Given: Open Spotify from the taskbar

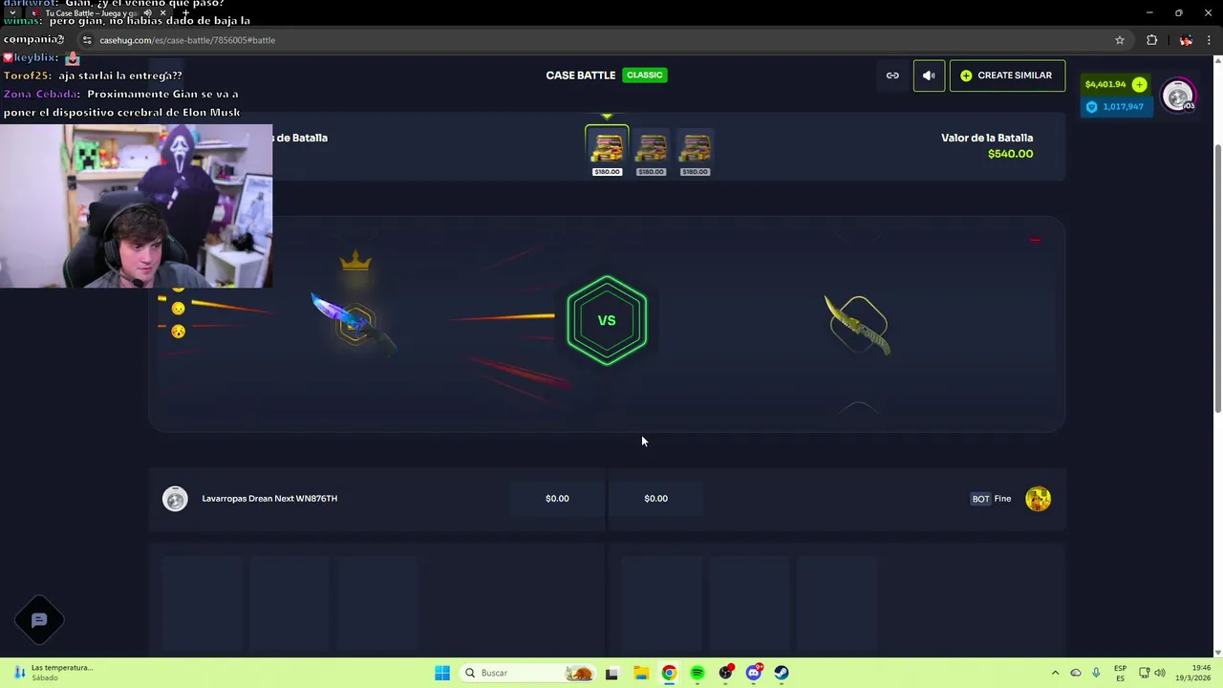Looking at the screenshot, I should [697, 673].
